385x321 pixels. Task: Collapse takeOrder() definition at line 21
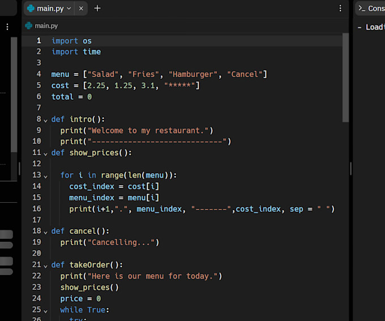(x=45, y=266)
